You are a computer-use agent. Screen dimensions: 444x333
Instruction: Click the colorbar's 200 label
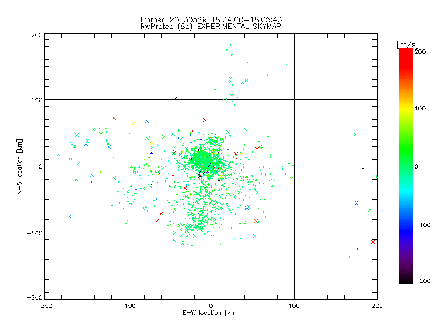coord(420,52)
